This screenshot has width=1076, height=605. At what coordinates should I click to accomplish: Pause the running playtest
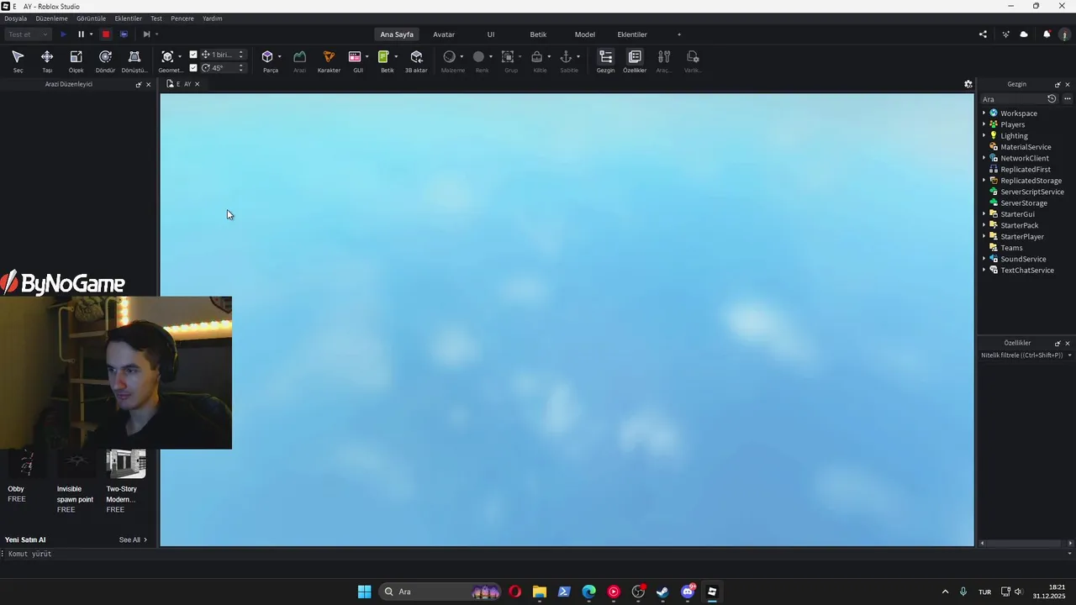pyautogui.click(x=81, y=34)
